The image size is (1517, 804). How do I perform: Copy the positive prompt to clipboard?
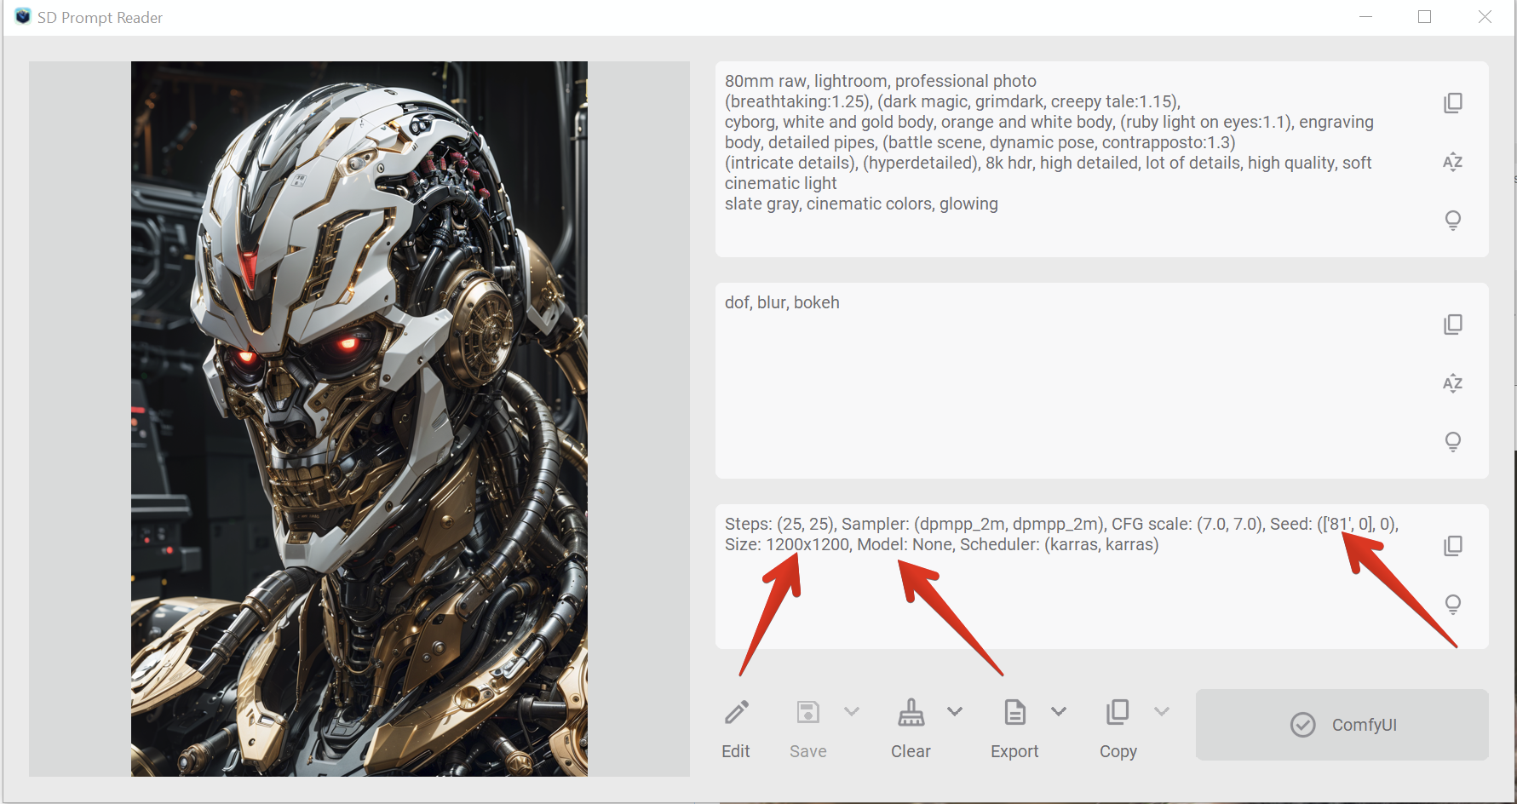coord(1453,102)
